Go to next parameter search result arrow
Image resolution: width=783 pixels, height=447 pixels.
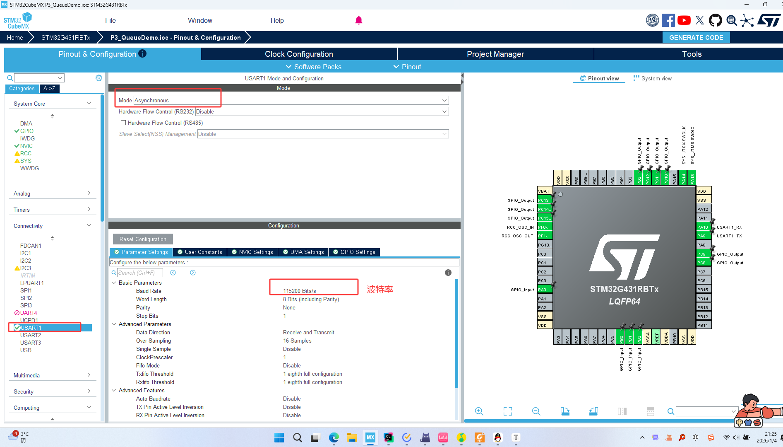tap(193, 273)
